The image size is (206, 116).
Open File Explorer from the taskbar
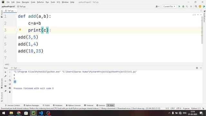[11, 113]
